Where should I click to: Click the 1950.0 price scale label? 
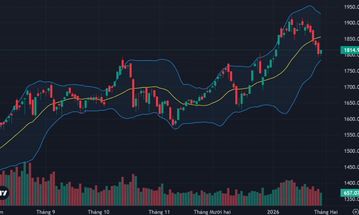[351, 7]
